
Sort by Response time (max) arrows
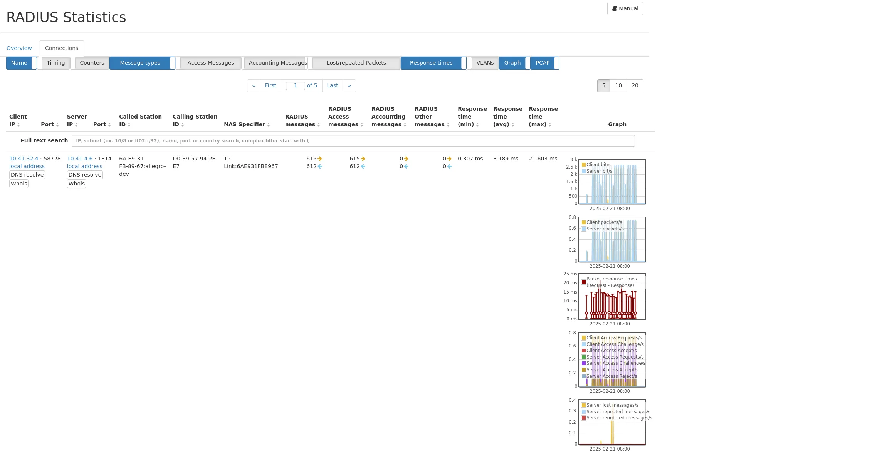pyautogui.click(x=550, y=125)
